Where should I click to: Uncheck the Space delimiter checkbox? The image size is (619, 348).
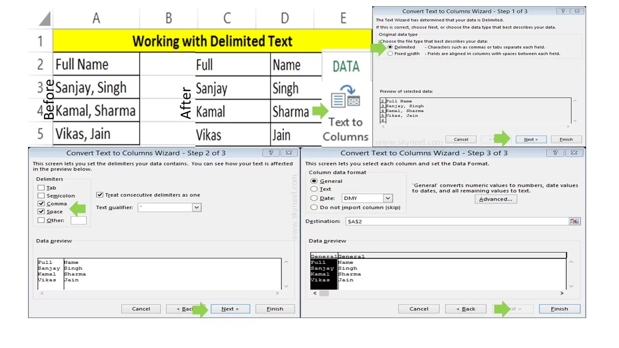click(x=41, y=212)
